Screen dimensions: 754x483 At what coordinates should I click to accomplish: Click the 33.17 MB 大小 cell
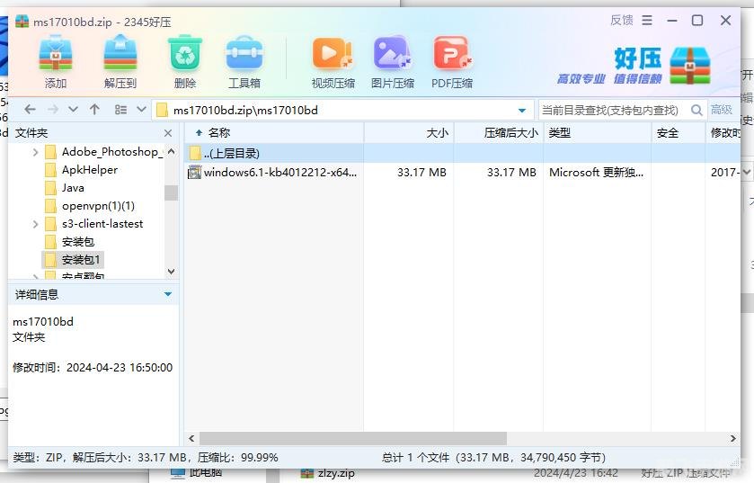click(x=421, y=172)
